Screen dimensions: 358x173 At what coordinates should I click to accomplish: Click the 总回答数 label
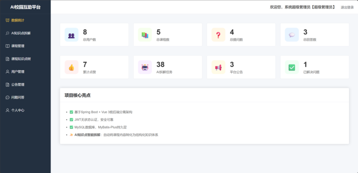(x=310, y=40)
